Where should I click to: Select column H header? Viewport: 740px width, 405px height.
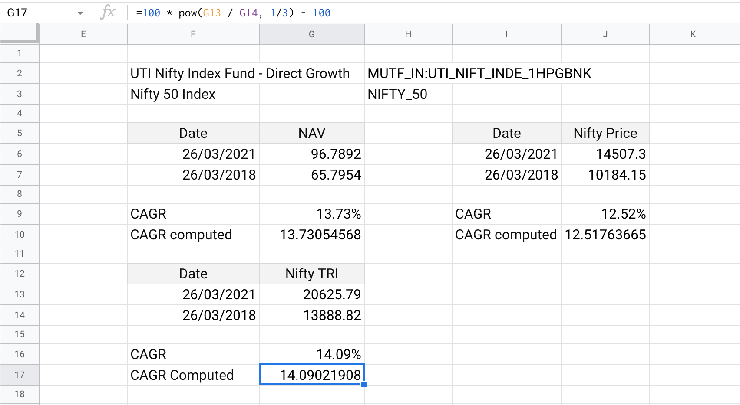click(x=408, y=34)
